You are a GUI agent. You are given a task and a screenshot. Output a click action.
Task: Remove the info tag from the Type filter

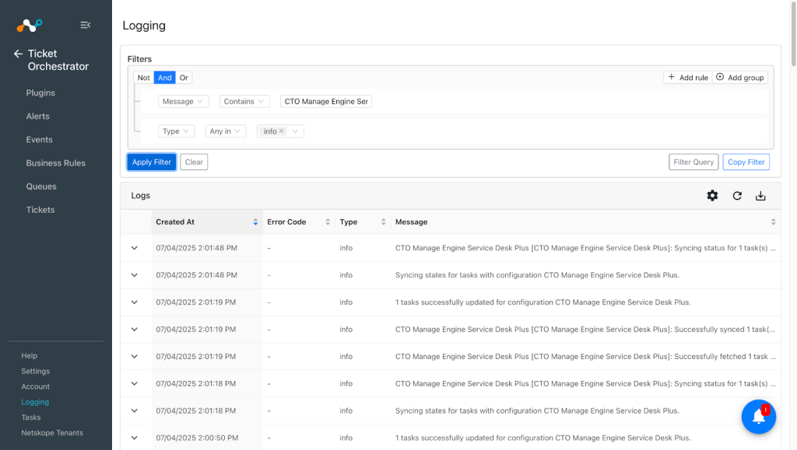click(282, 131)
